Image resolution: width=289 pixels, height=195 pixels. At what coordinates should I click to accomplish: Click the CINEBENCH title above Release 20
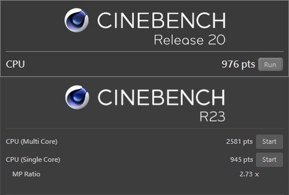click(x=161, y=20)
